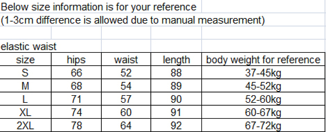Click the size S cell

click(25, 72)
